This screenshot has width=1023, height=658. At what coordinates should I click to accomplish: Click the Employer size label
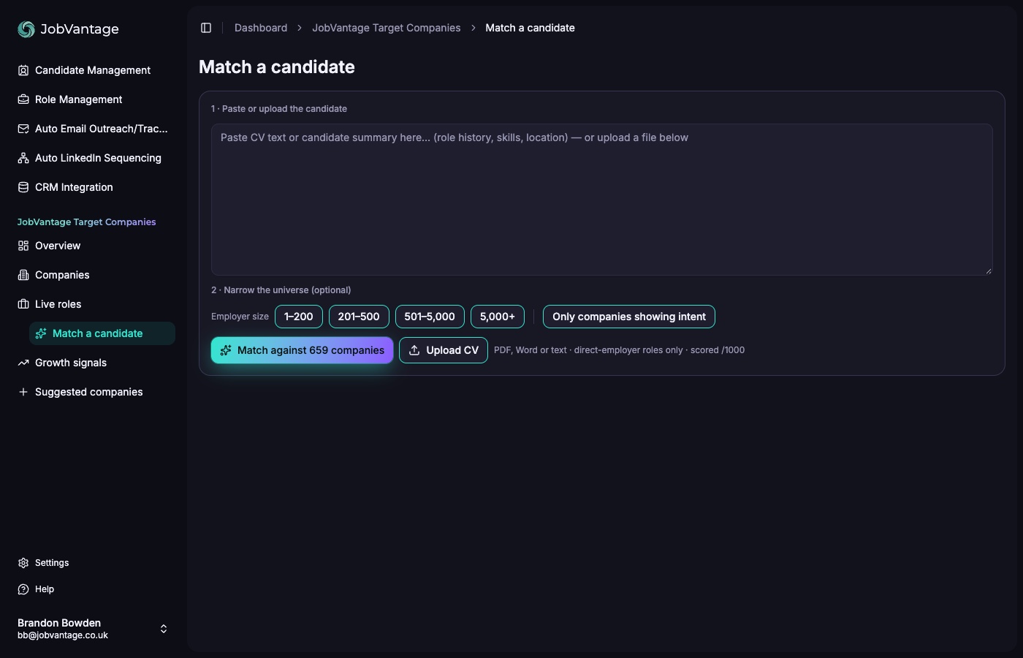240,317
